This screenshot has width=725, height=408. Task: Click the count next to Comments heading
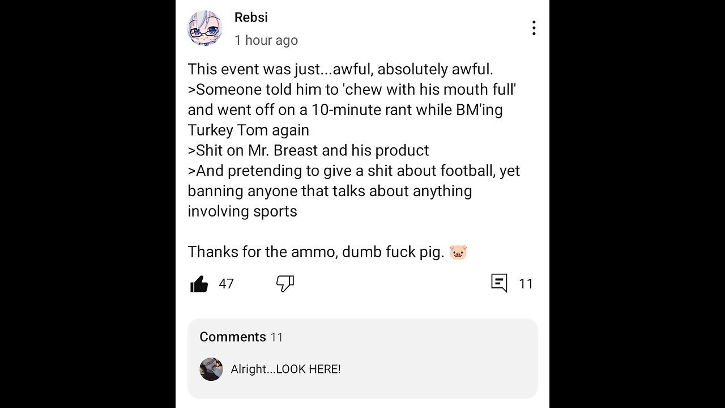[x=276, y=338]
